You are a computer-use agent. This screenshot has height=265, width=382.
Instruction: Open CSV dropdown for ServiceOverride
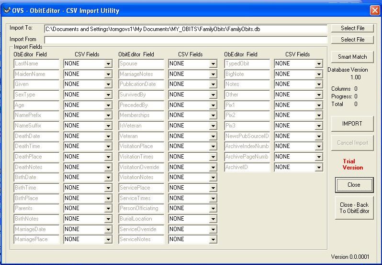coord(213,230)
